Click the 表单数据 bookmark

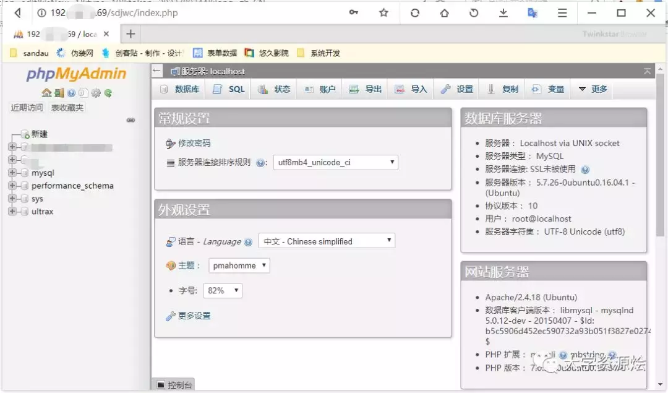pos(215,53)
